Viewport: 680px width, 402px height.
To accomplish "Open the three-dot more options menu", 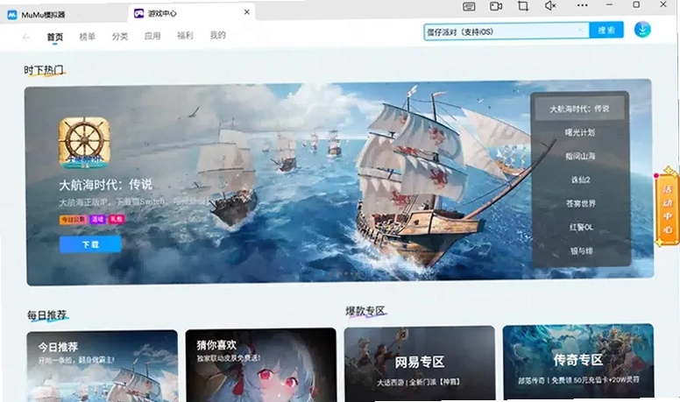I will [582, 5].
